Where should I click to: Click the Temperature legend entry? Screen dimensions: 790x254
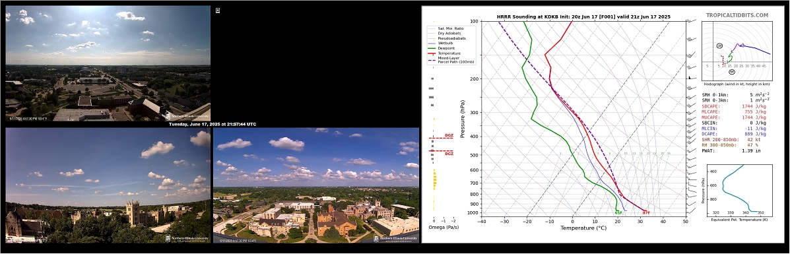(444, 53)
